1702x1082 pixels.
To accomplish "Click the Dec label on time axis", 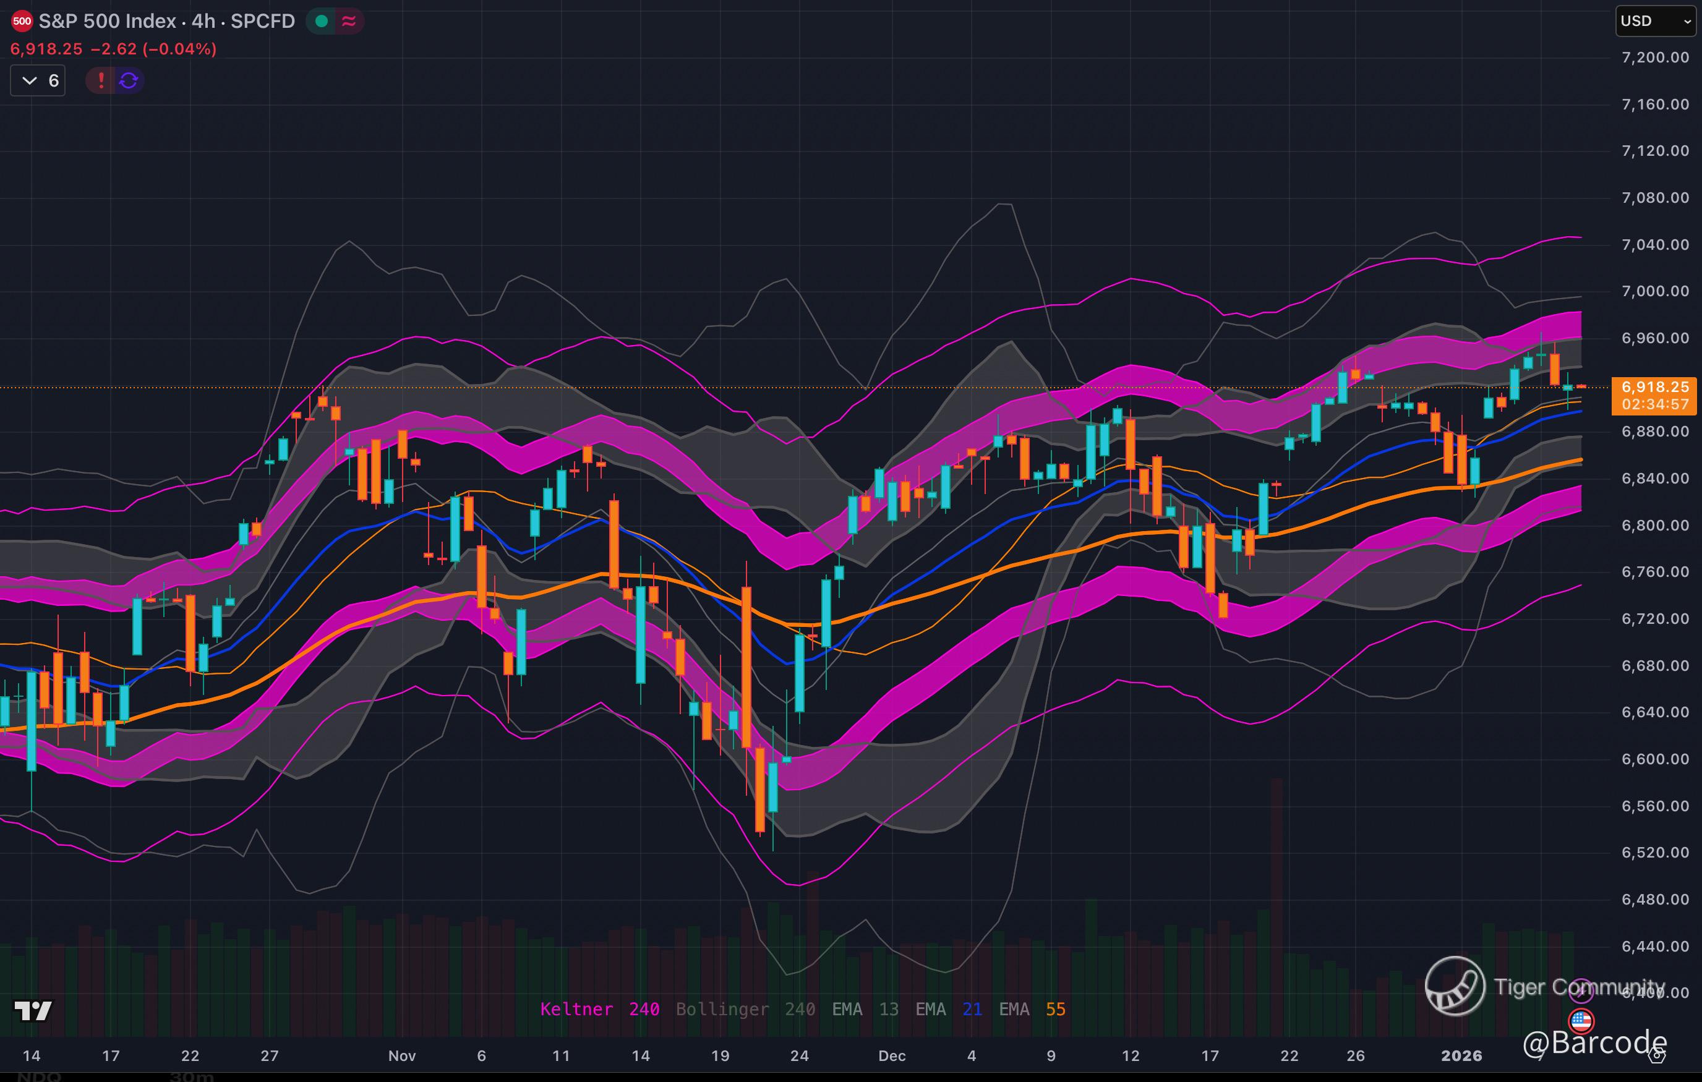I will [891, 1056].
